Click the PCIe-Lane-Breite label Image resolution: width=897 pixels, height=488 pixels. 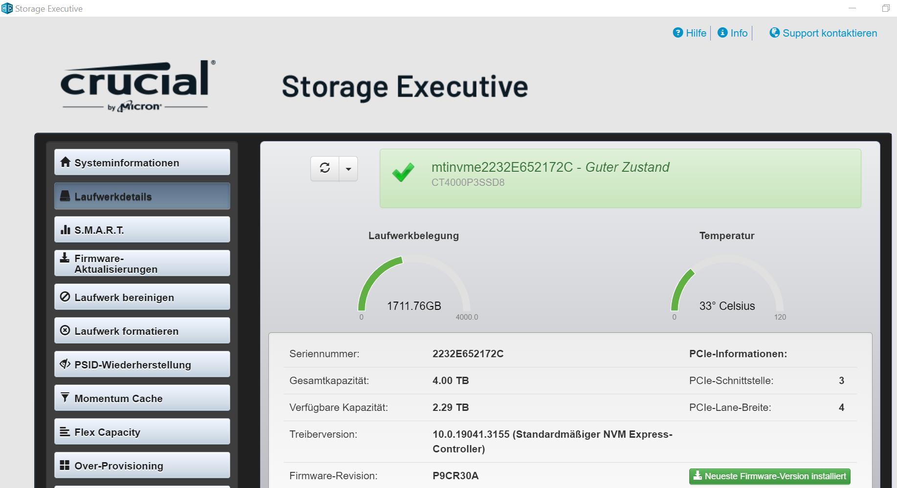pos(730,407)
